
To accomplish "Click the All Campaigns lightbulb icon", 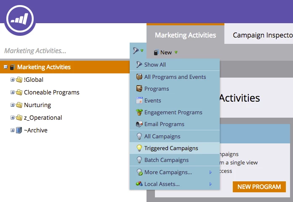I will point(139,136).
